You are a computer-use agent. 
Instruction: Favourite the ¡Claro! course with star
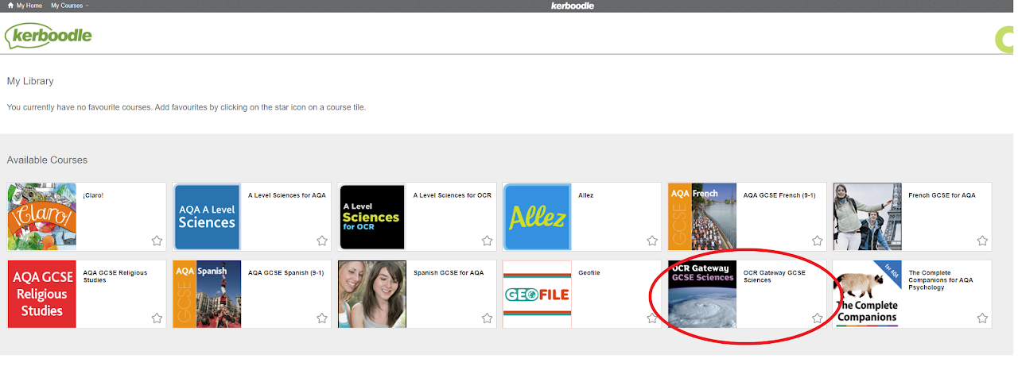[157, 241]
